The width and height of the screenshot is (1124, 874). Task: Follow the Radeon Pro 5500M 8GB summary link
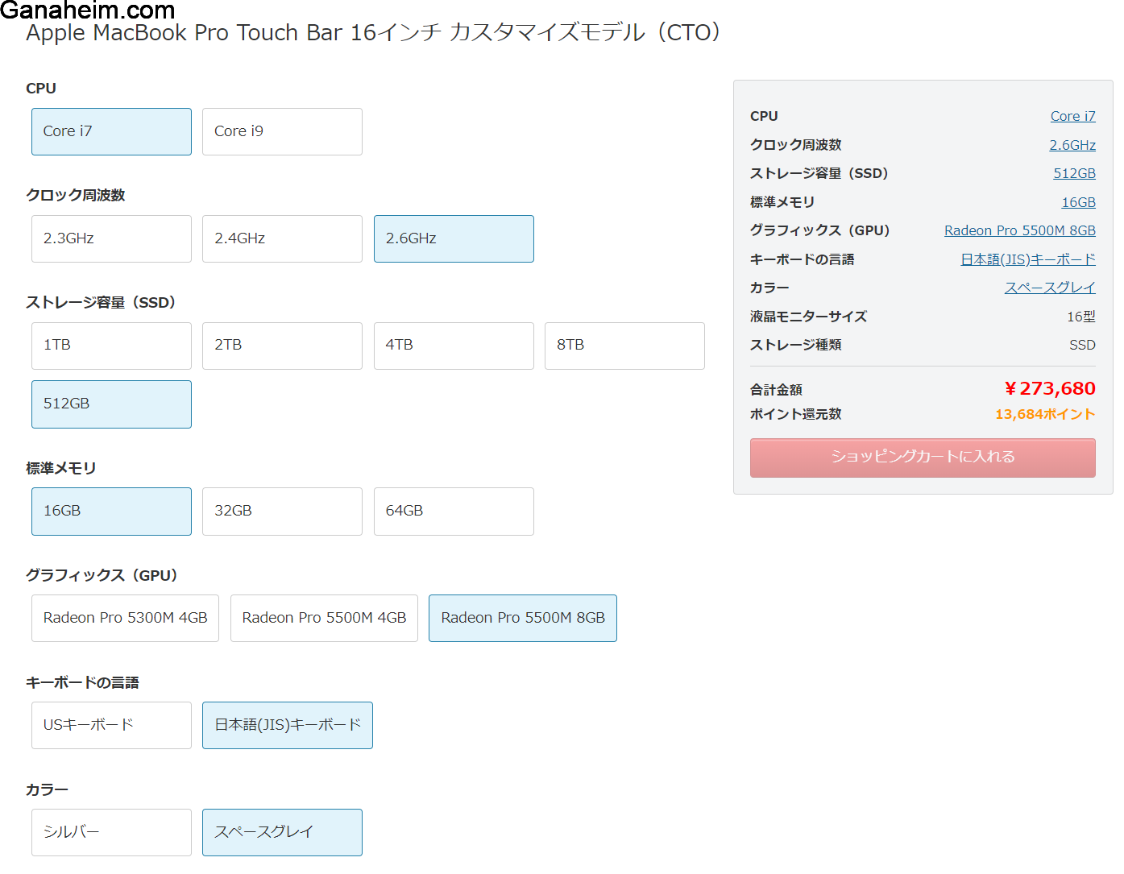click(x=1019, y=231)
